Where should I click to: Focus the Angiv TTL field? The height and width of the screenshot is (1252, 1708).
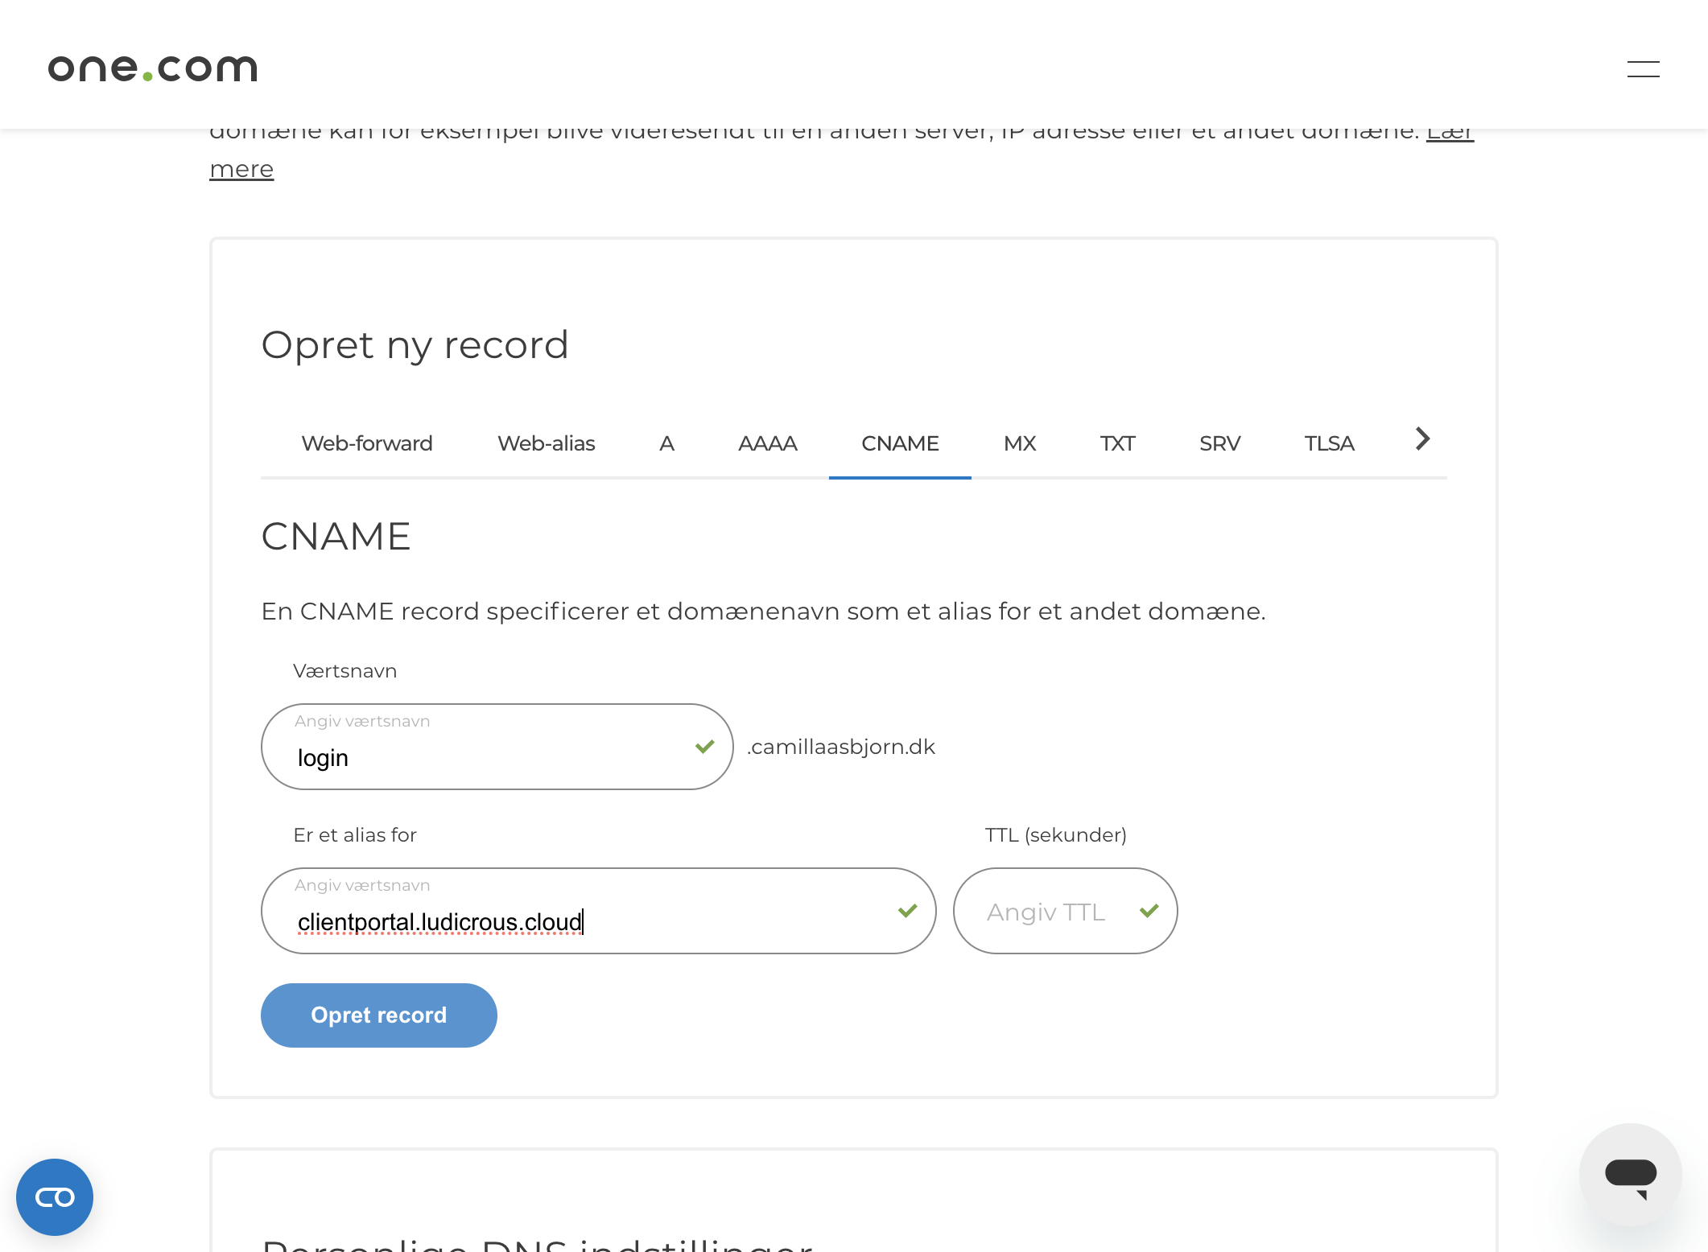(1065, 911)
